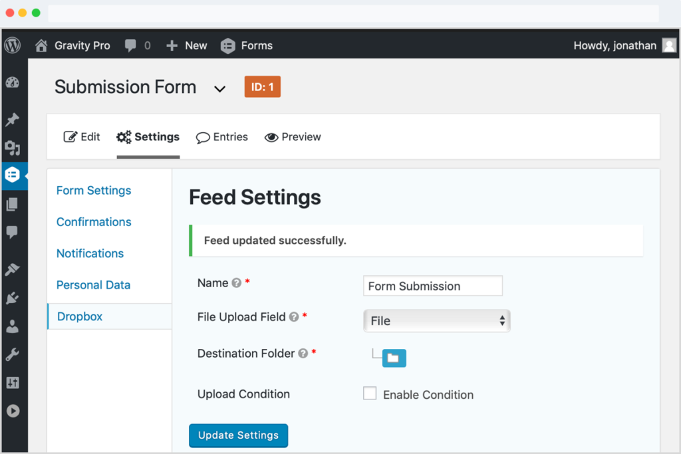The height and width of the screenshot is (454, 681).
Task: Open the File Upload Field dropdown
Action: point(436,320)
